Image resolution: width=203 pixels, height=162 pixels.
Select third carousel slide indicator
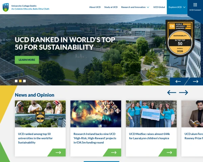point(24,81)
